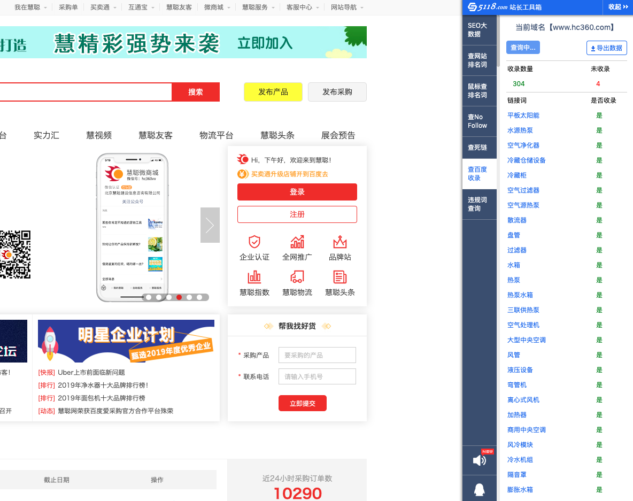Click the 查询中... button
This screenshot has height=501, width=633.
[523, 47]
